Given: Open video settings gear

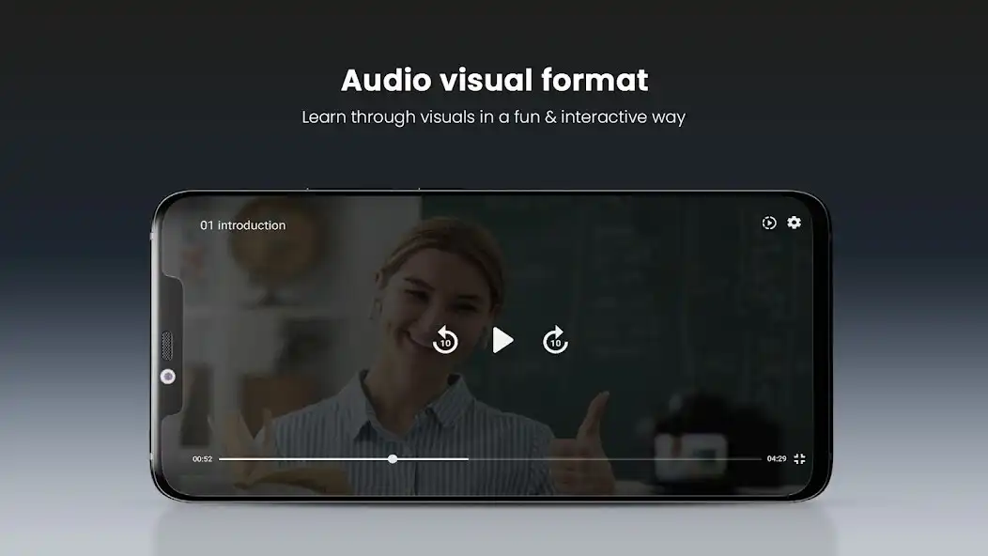Looking at the screenshot, I should pos(794,223).
